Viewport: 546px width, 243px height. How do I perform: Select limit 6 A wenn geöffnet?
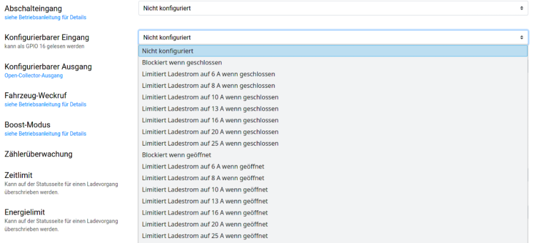(x=203, y=167)
